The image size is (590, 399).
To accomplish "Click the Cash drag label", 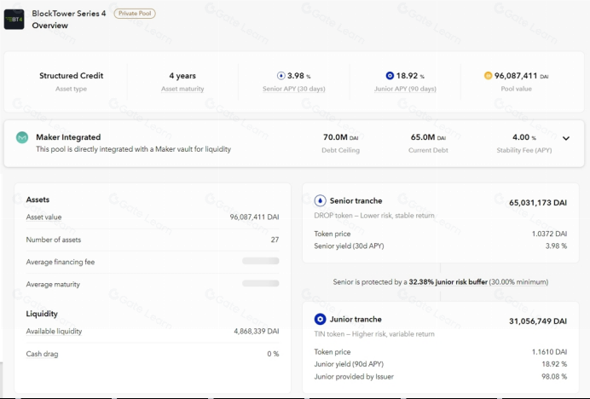I will [42, 354].
